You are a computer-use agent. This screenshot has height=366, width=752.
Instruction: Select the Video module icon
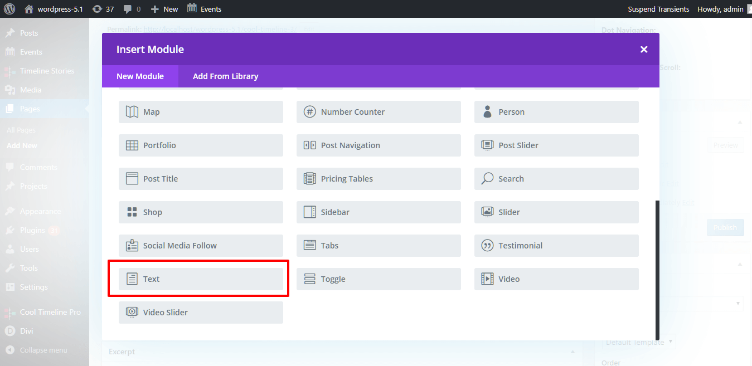click(487, 279)
